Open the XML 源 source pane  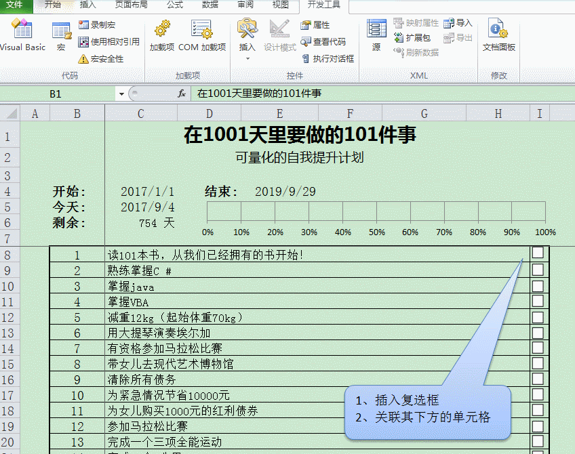(x=376, y=35)
